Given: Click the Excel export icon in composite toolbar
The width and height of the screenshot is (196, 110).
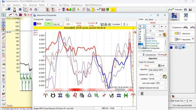Looking at the screenshot, I should click(109, 24).
